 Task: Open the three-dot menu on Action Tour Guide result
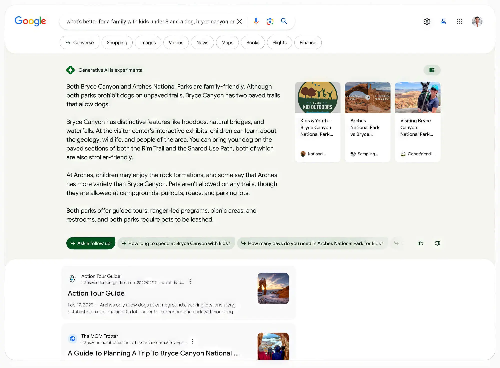[190, 282]
